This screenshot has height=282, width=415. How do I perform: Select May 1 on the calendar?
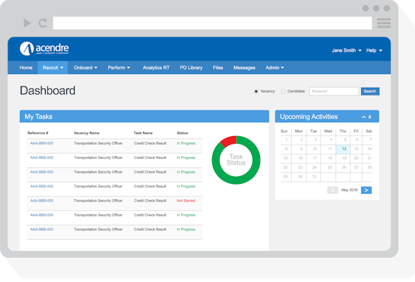click(286, 140)
